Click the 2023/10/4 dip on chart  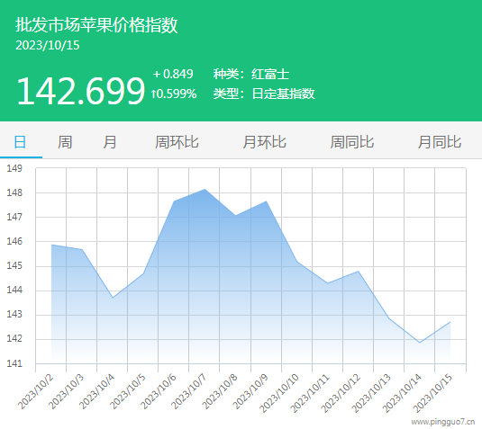(113, 298)
